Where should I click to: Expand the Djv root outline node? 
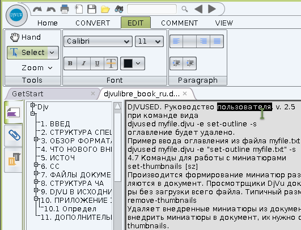pyautogui.click(x=33, y=105)
